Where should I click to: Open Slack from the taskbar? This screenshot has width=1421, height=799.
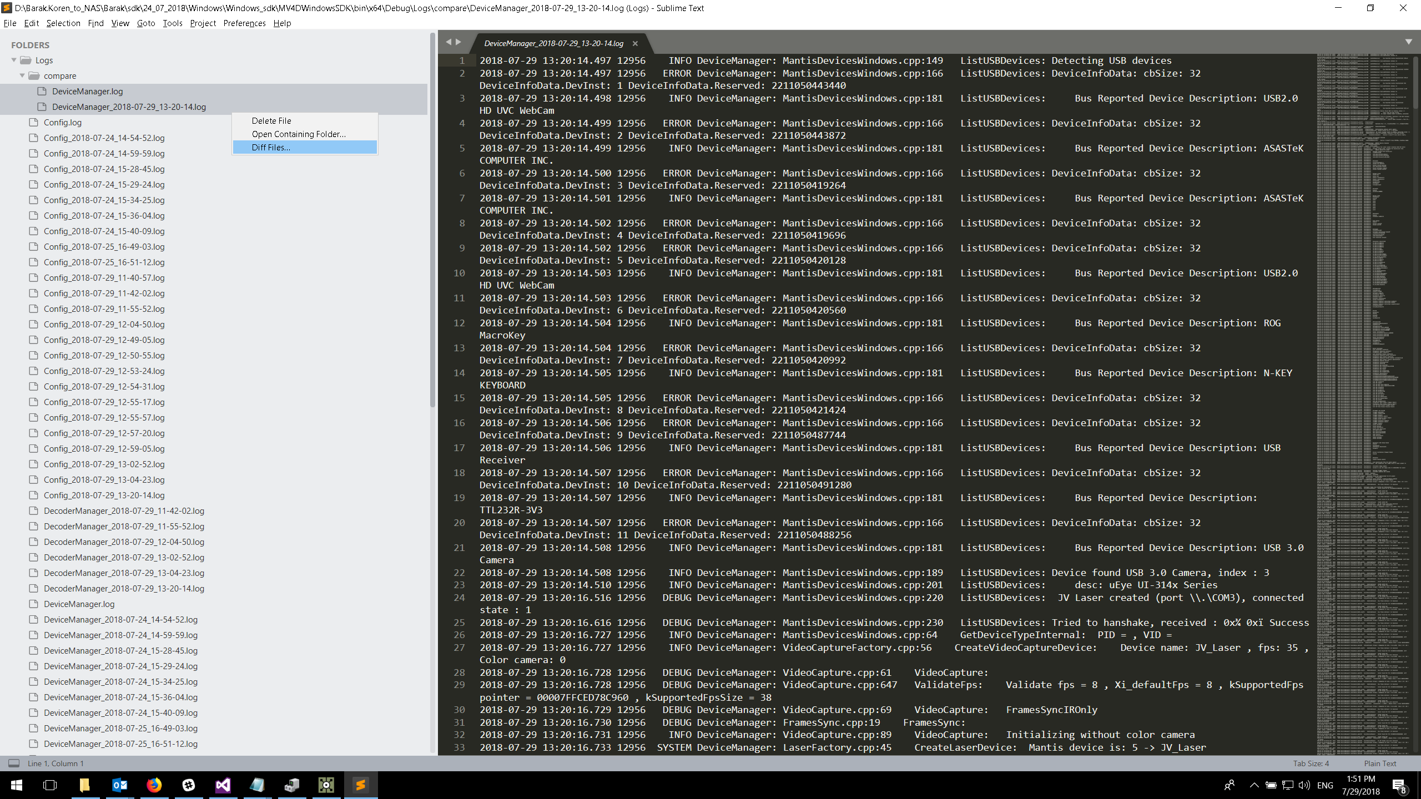[188, 785]
